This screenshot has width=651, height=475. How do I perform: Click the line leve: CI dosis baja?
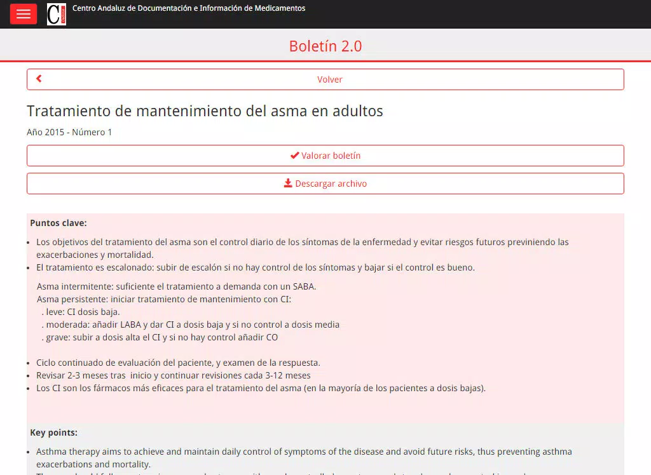tap(81, 312)
